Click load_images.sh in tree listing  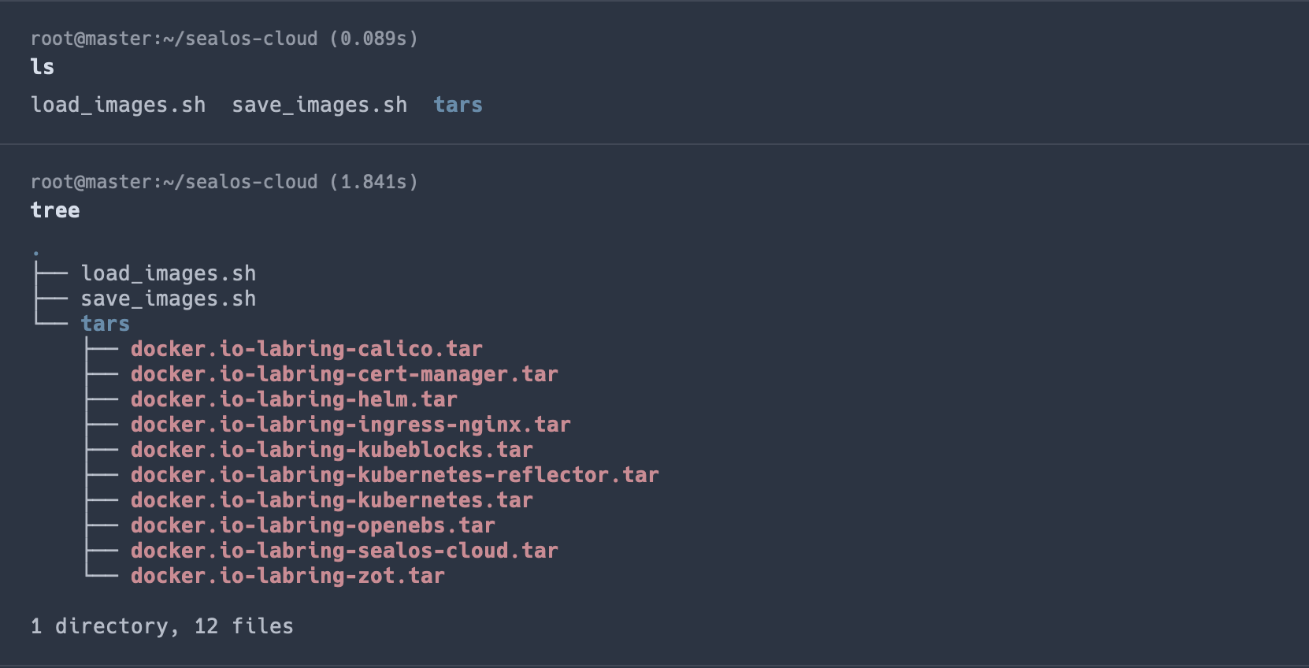coord(168,273)
